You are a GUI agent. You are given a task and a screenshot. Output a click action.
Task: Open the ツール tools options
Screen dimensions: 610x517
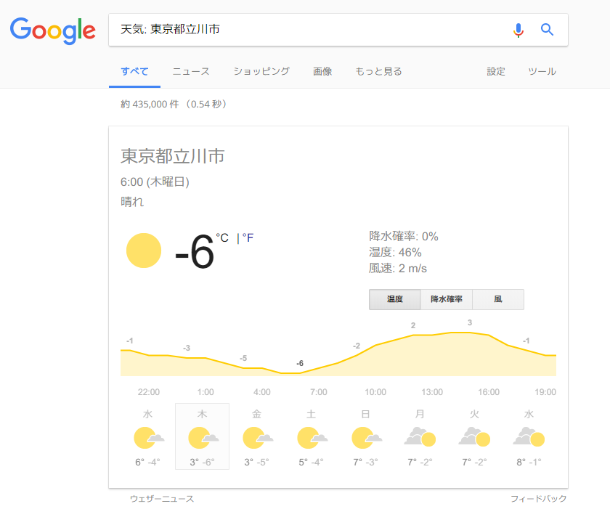click(x=542, y=72)
